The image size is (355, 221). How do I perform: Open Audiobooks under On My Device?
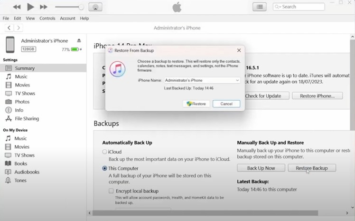(x=43, y=172)
